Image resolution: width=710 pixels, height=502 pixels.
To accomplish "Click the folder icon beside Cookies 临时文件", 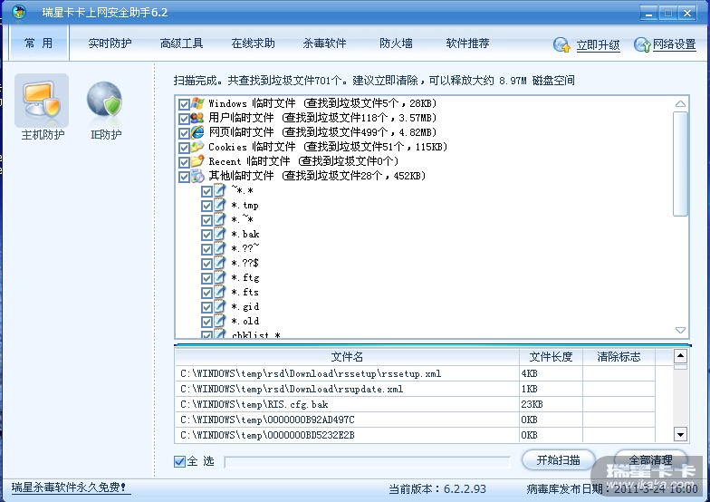I will pos(197,147).
